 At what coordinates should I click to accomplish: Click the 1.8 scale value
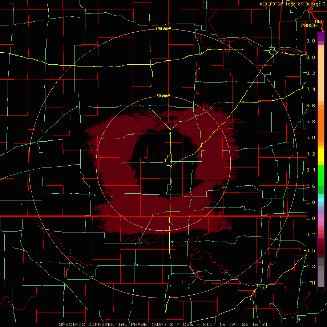(311, 202)
